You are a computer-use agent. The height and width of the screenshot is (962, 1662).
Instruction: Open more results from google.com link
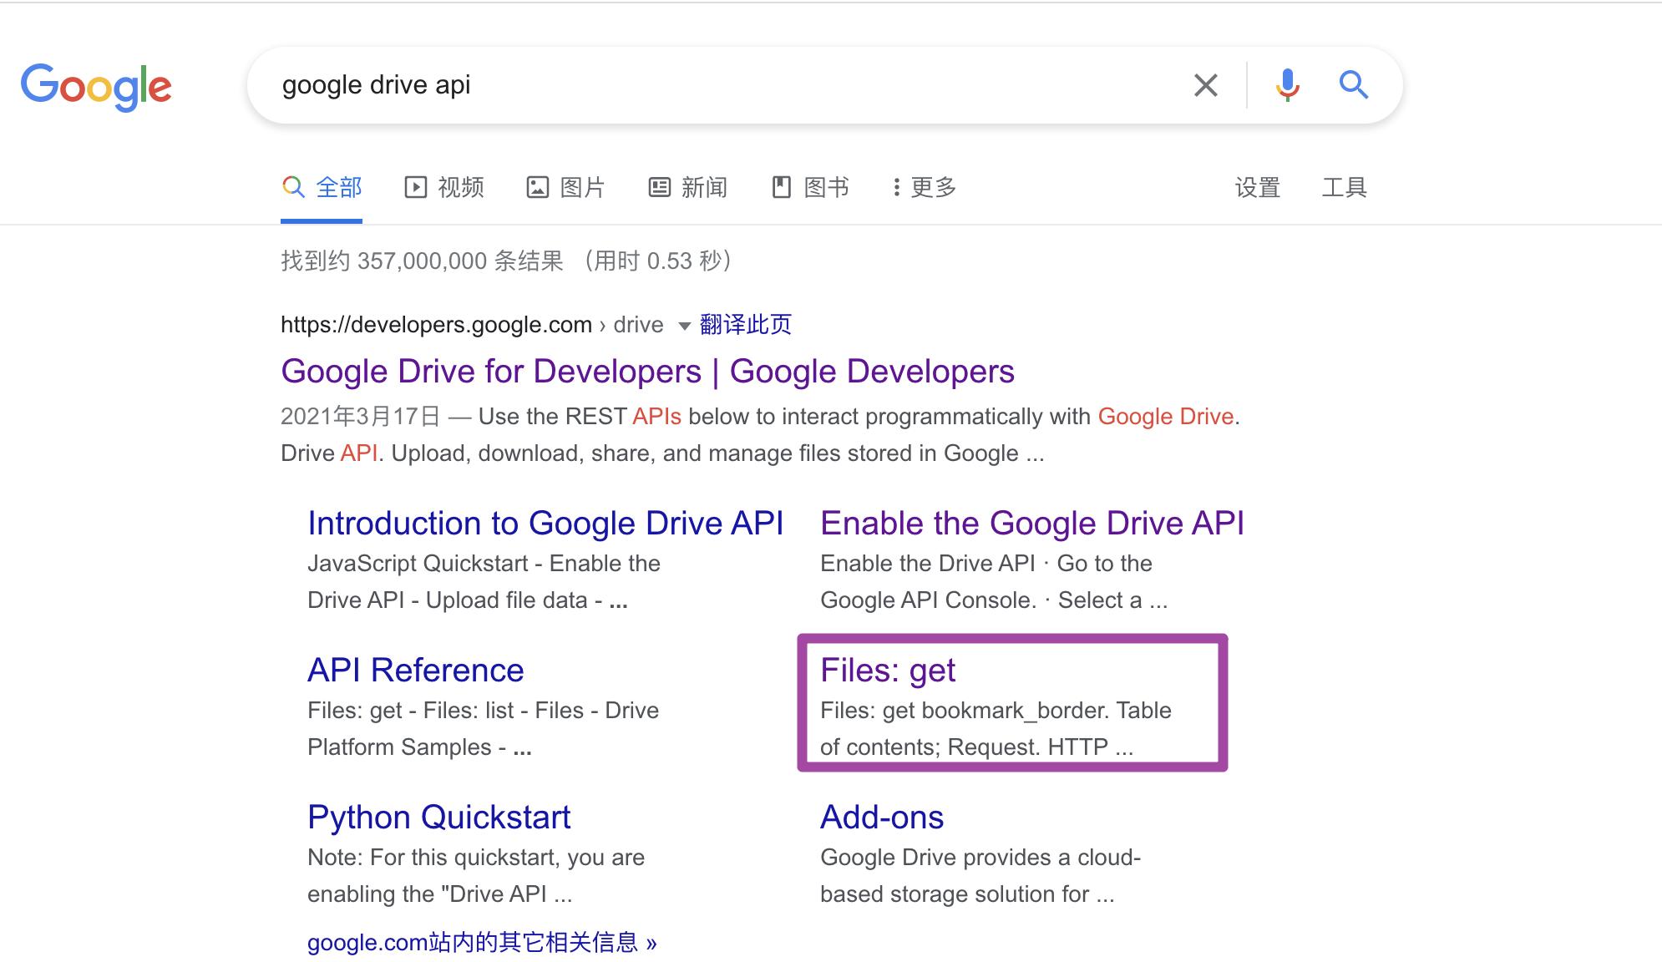[482, 943]
